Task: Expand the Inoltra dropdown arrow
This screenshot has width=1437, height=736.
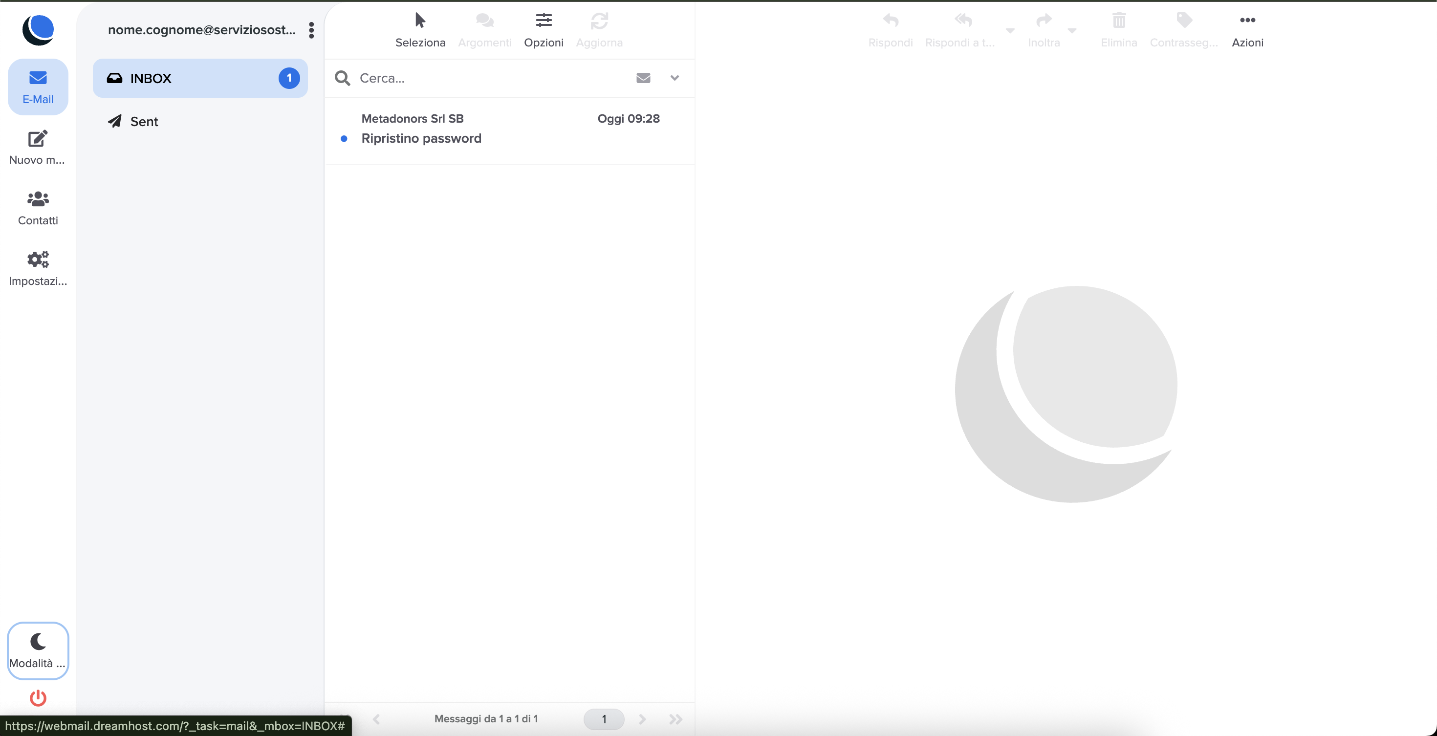Action: 1071,30
